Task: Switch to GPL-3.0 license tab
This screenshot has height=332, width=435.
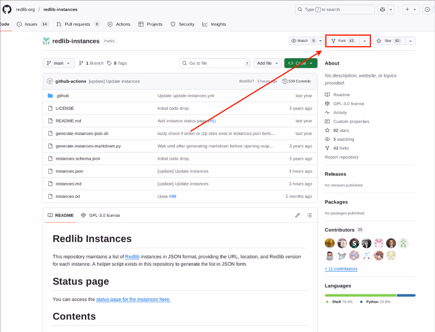Action: tap(100, 215)
